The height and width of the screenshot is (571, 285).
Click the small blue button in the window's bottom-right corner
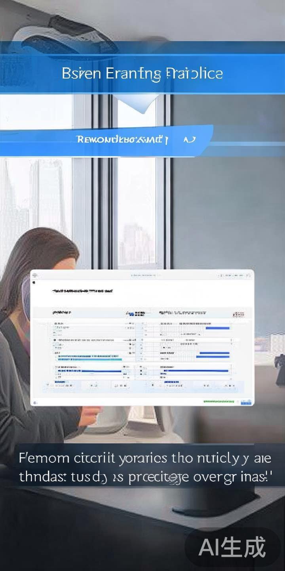(246, 402)
